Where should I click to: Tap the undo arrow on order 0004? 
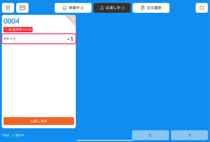click(x=72, y=18)
